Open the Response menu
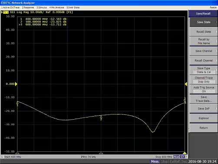 (28, 7)
